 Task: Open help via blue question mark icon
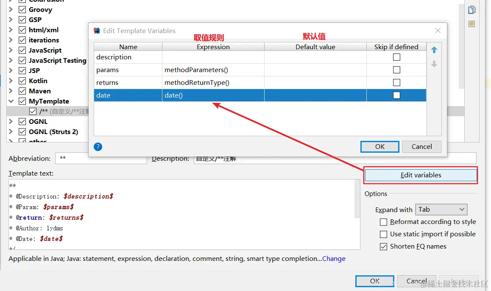point(98,147)
